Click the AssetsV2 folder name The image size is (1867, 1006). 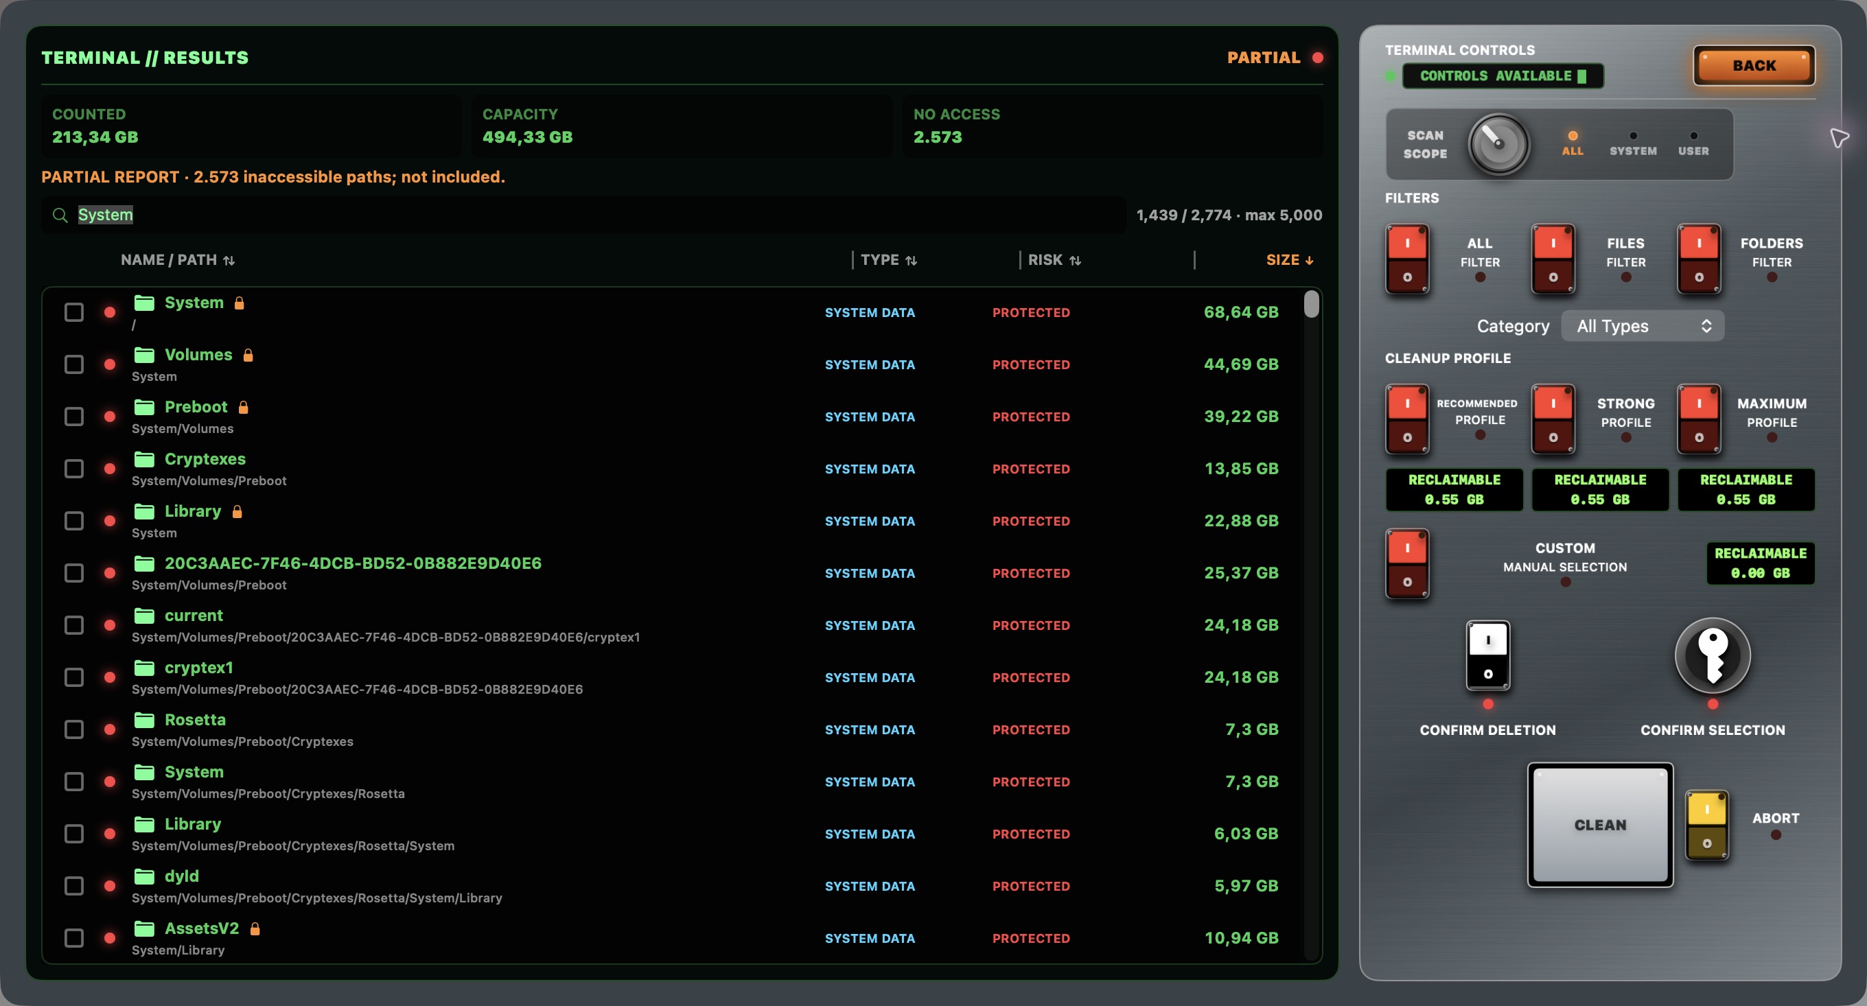pyautogui.click(x=202, y=928)
